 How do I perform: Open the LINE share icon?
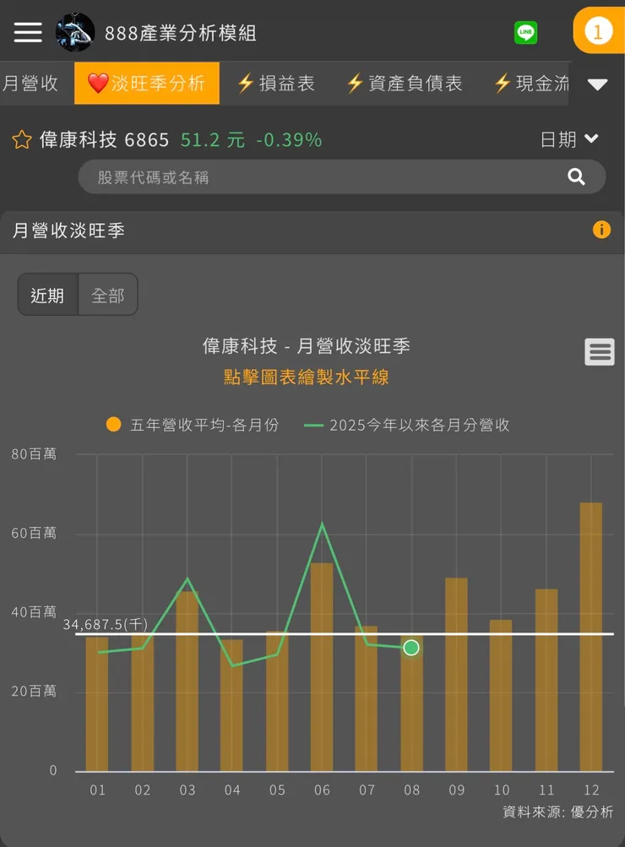(525, 32)
